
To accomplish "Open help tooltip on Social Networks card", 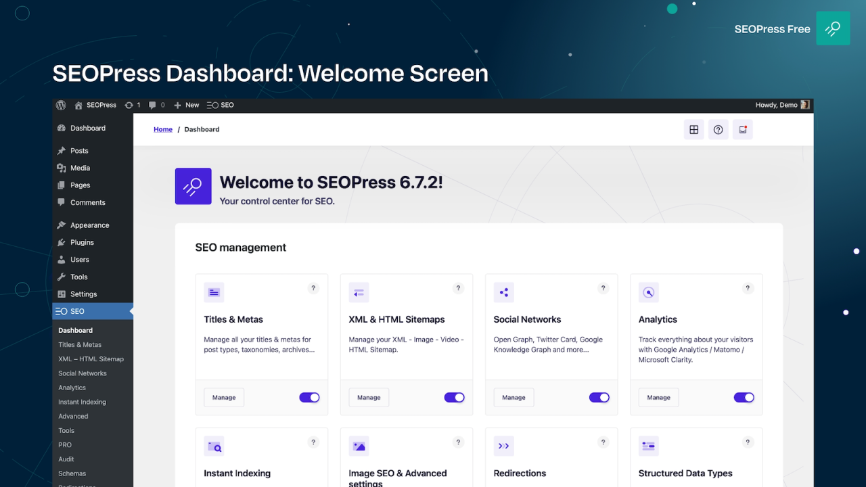I will 603,288.
